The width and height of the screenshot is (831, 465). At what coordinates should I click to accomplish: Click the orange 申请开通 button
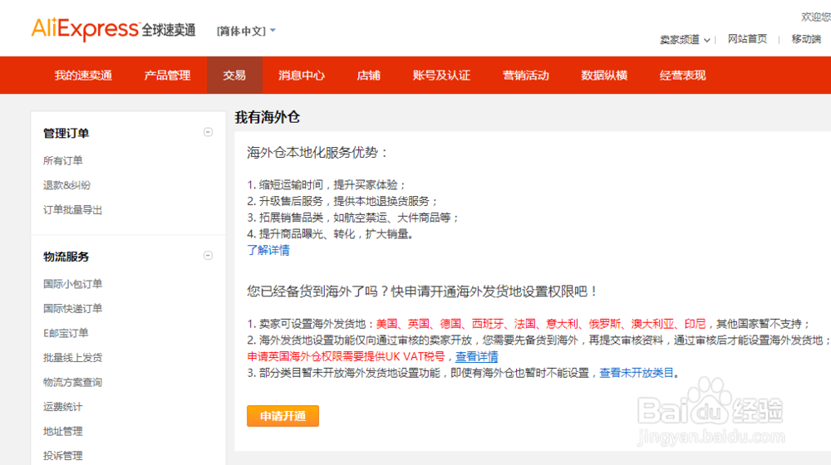pyautogui.click(x=283, y=416)
